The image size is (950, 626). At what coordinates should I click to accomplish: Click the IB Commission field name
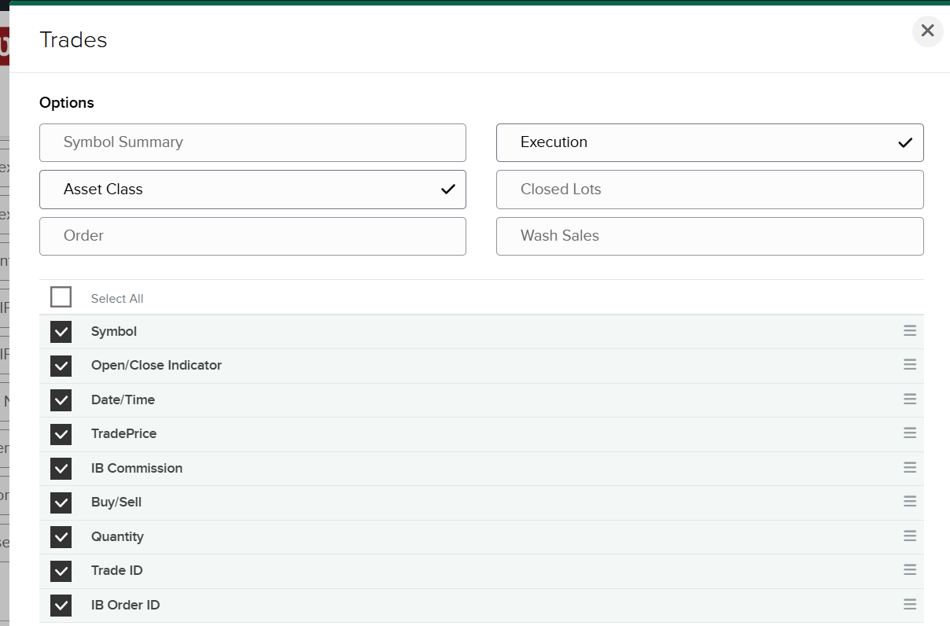137,469
